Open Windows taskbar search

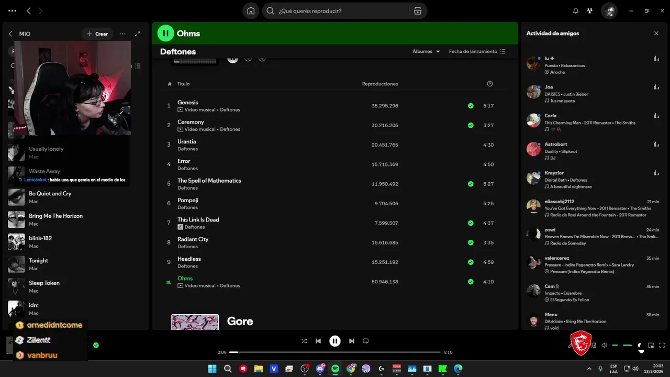coord(228,369)
